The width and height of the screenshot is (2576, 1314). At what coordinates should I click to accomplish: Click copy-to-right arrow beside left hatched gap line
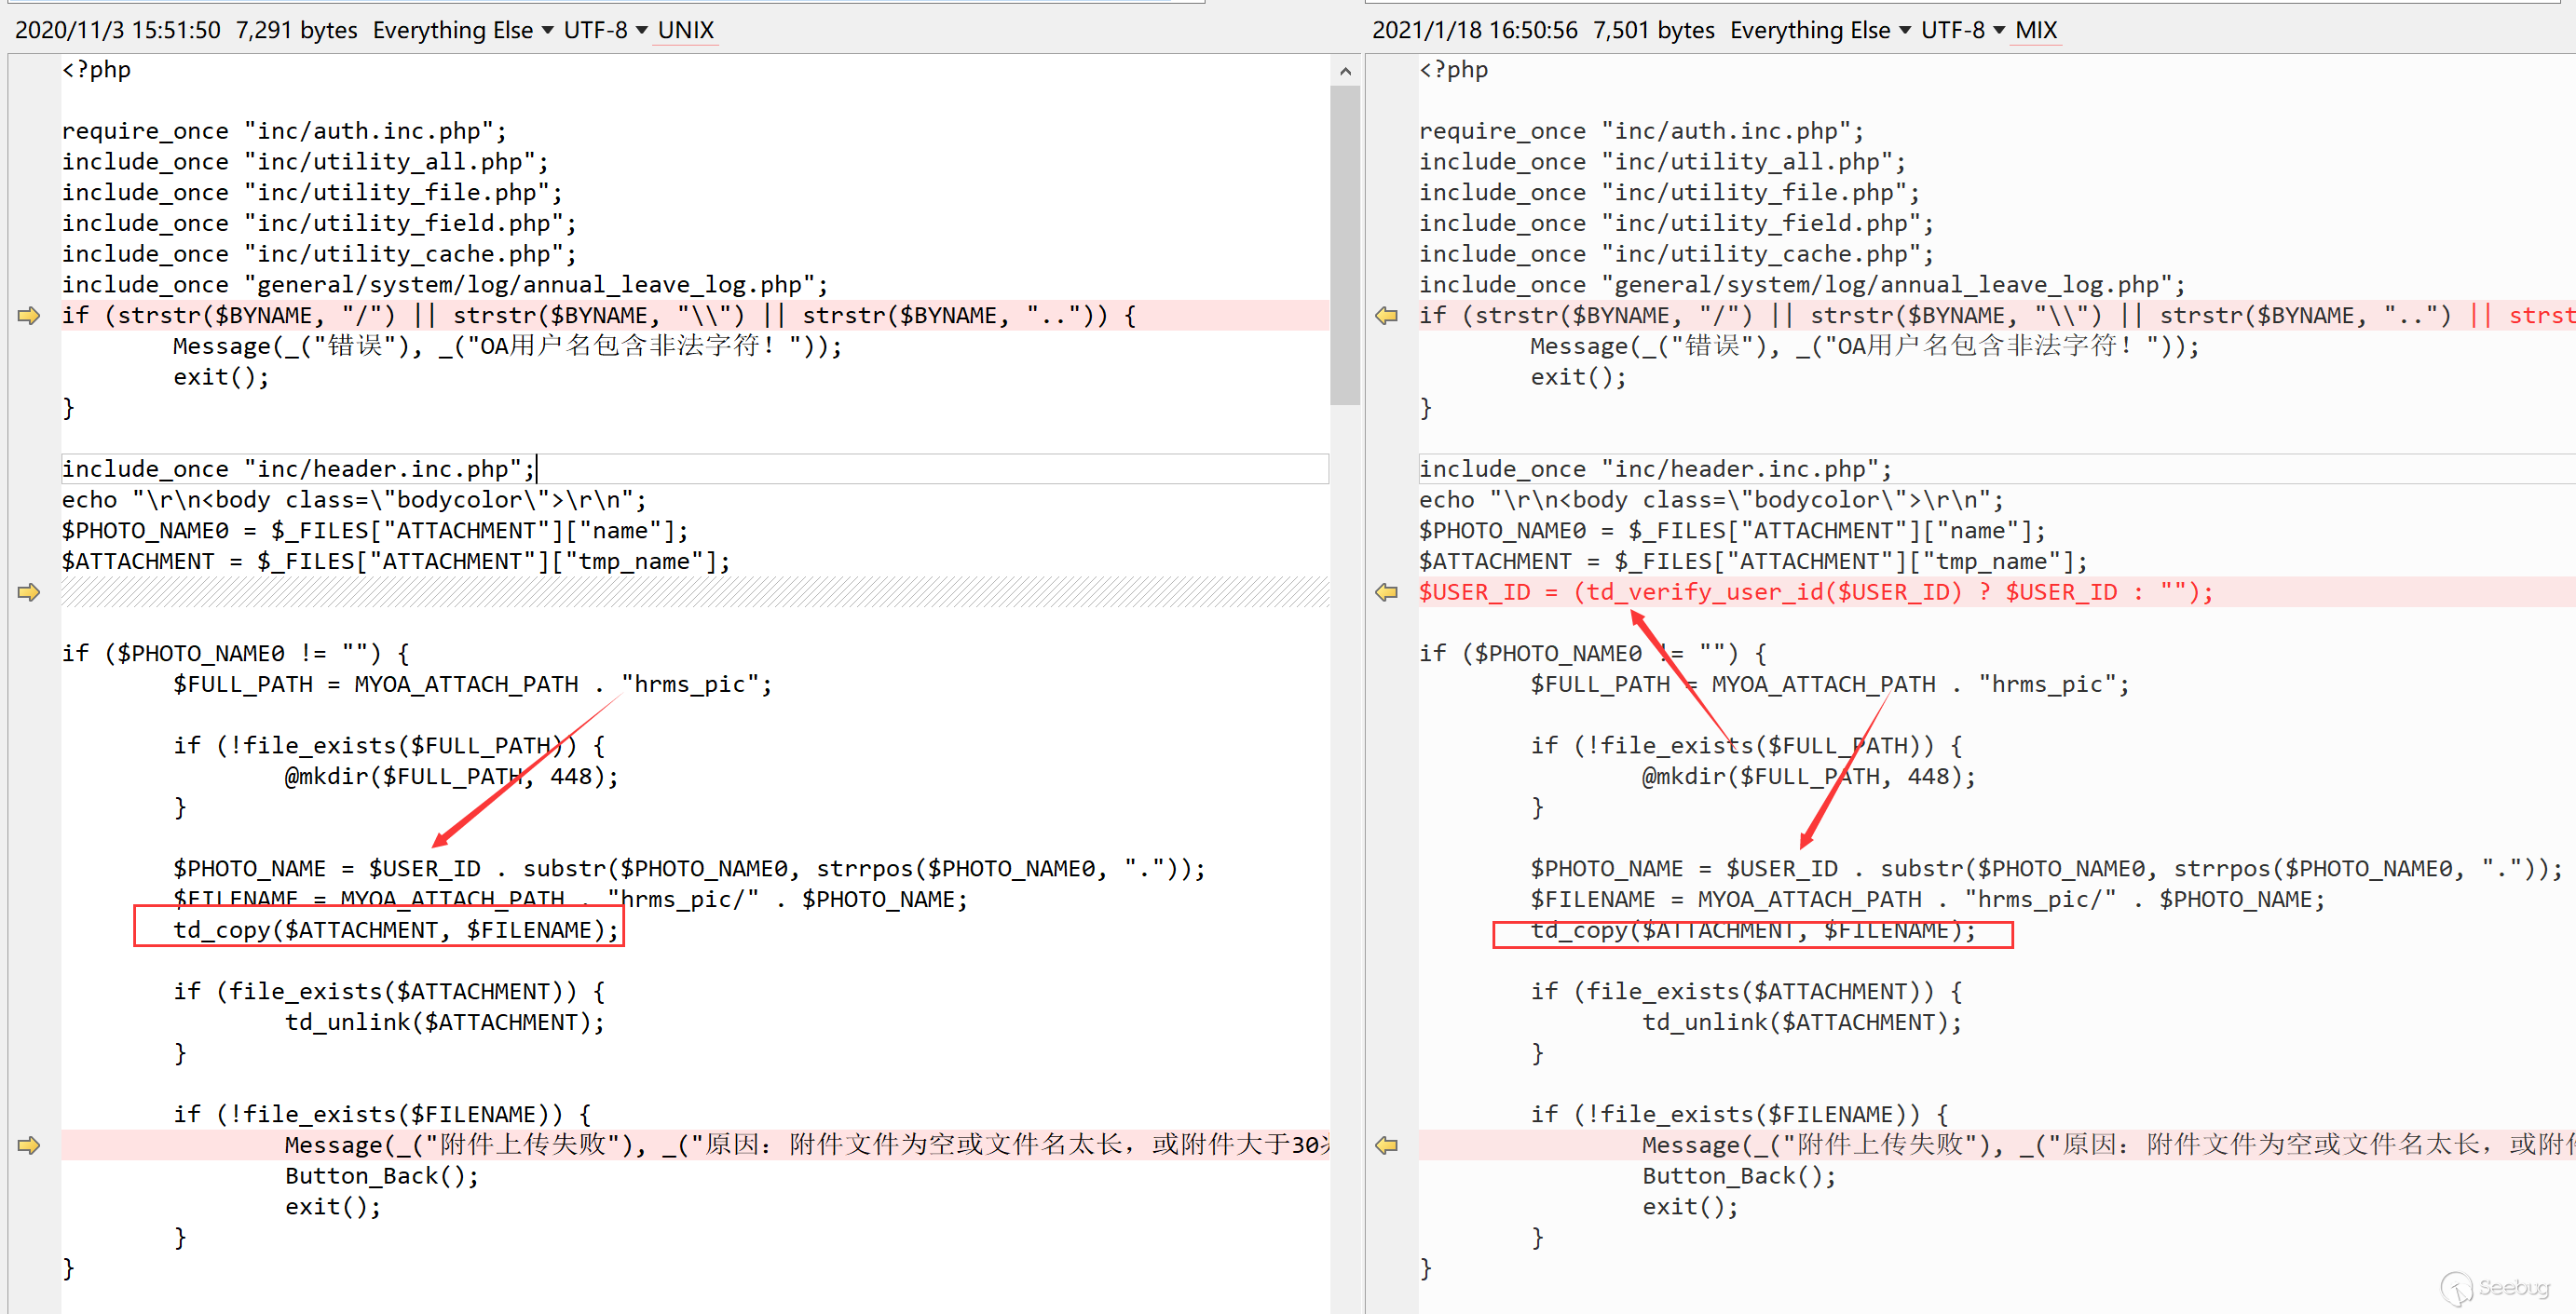tap(29, 592)
